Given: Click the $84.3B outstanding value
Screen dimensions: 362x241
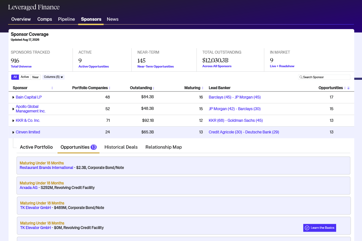Looking at the screenshot, I should pos(147,97).
